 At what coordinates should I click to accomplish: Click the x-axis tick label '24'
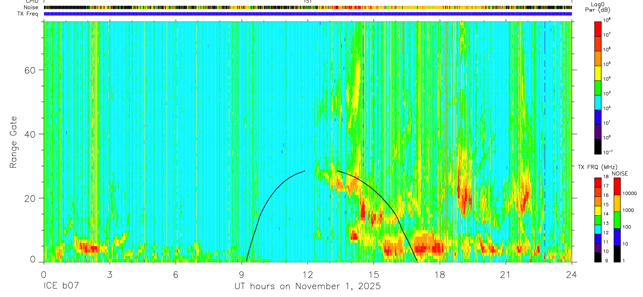tap(572, 274)
